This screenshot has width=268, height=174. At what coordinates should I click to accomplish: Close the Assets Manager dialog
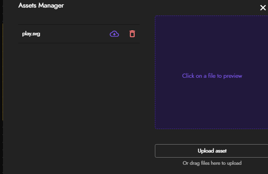coord(263,8)
